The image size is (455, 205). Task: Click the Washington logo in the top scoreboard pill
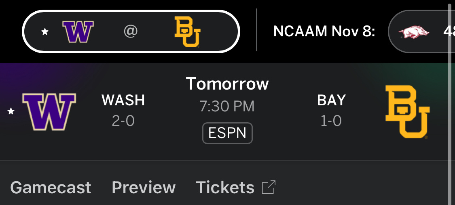coord(78,31)
